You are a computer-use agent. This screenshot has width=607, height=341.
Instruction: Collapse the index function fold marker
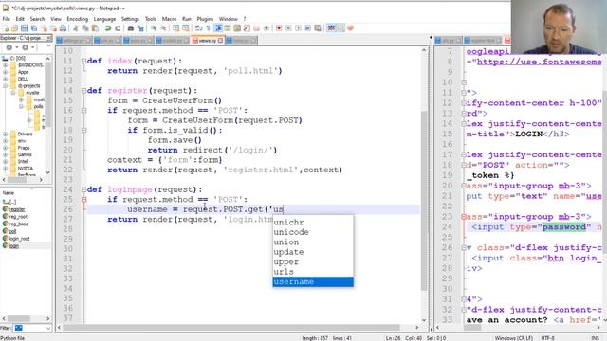[84, 61]
